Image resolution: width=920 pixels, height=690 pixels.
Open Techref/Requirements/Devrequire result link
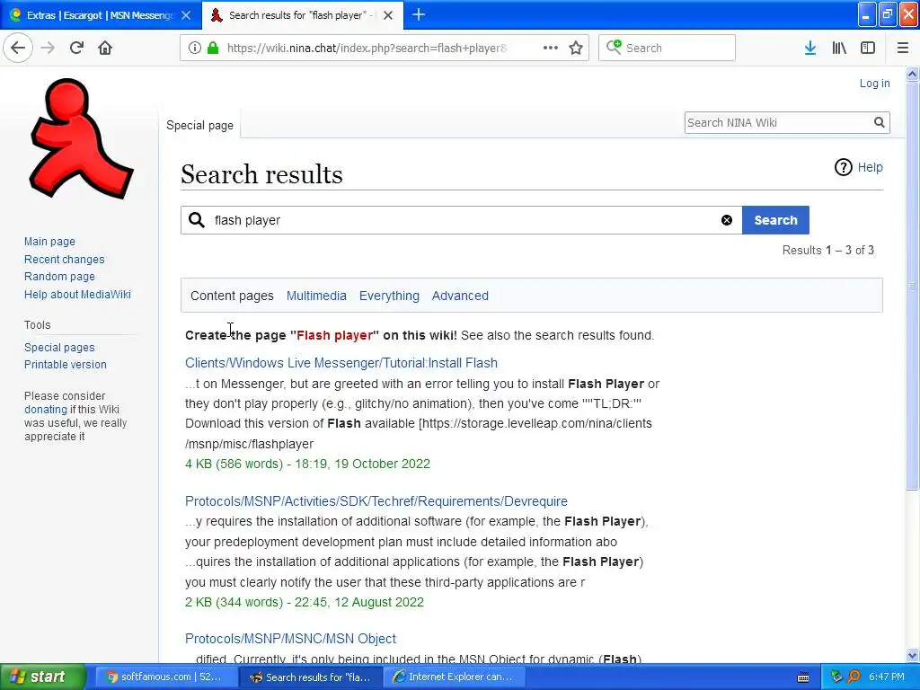click(x=376, y=501)
